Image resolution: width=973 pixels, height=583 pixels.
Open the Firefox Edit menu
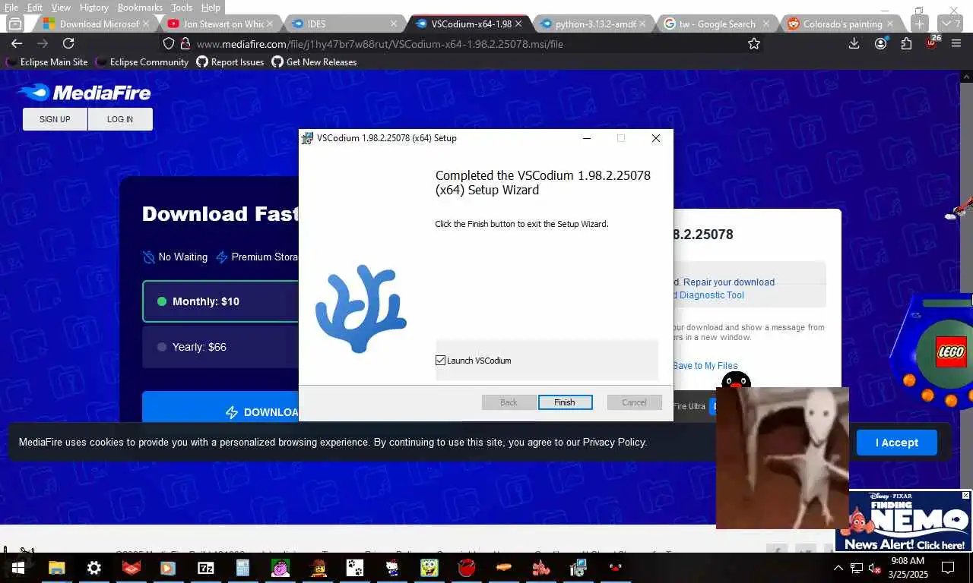click(x=35, y=8)
